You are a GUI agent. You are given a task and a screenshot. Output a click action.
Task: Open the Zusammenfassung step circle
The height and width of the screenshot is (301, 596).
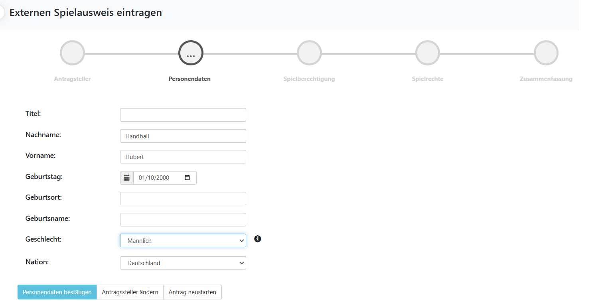pyautogui.click(x=546, y=53)
